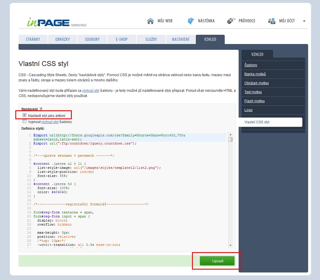320x280 pixels.
Task: Open help question mark next to Nastavení
Action: (41, 109)
